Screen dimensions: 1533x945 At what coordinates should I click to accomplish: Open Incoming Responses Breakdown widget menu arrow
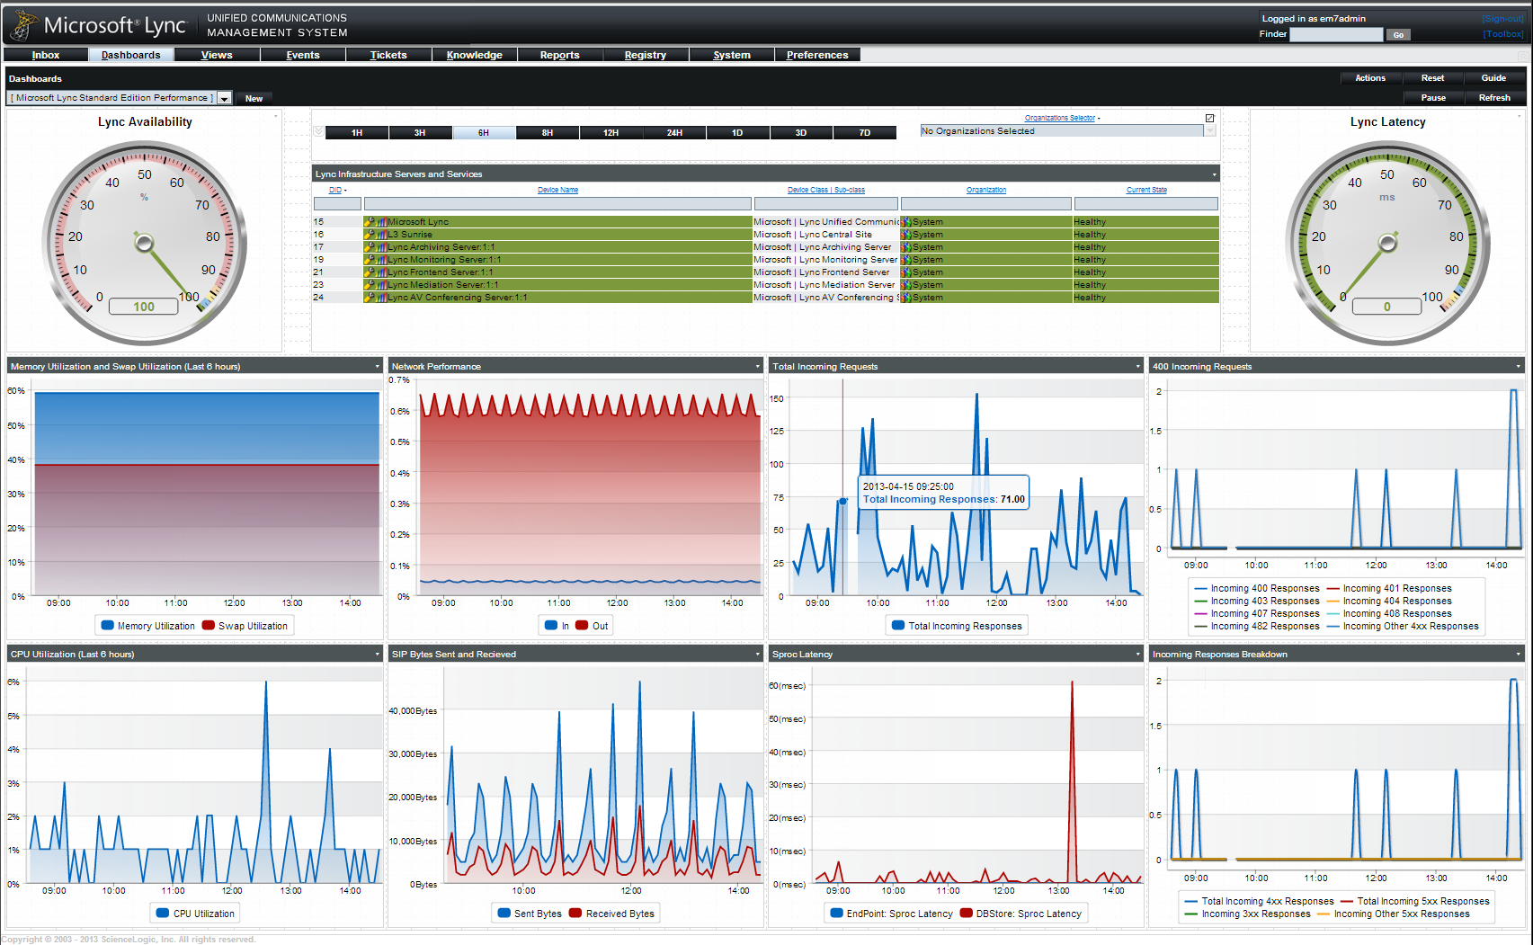click(x=1519, y=654)
